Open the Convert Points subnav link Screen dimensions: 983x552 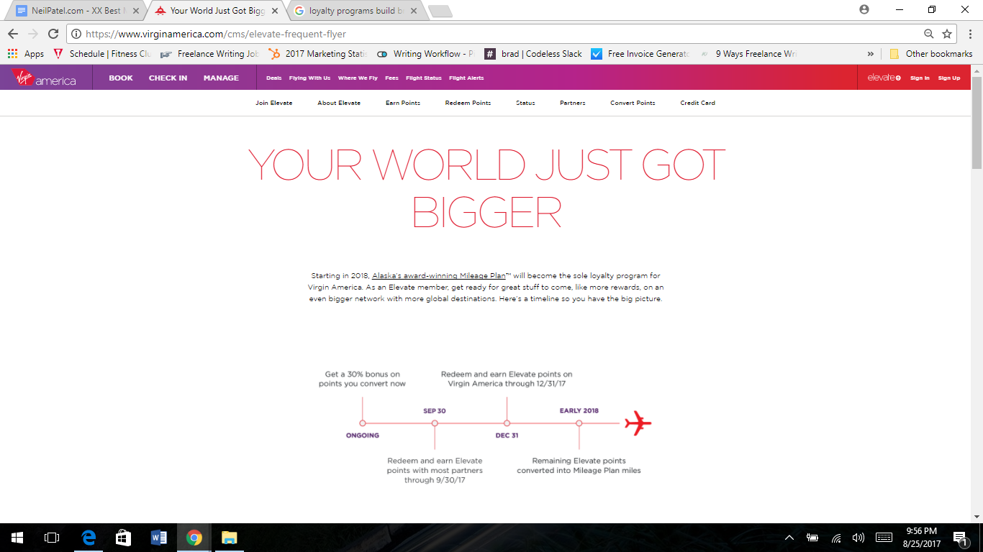point(633,103)
